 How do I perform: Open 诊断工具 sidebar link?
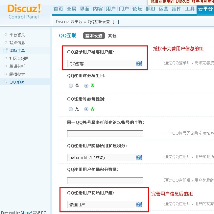click(x=17, y=51)
